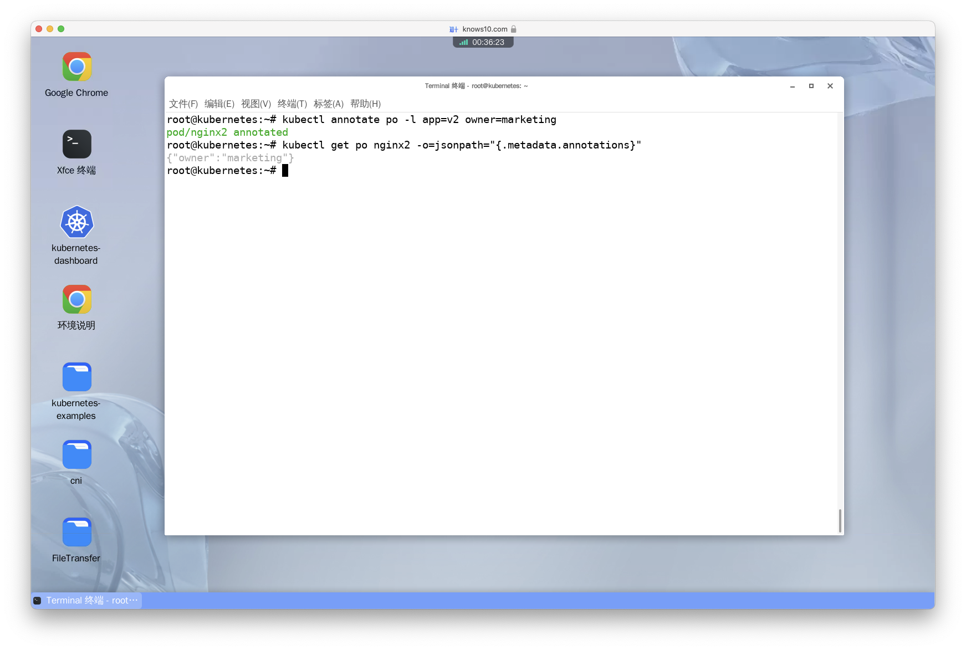Open the 视图(V) menu
Screen dimensions: 966x650
coord(256,104)
